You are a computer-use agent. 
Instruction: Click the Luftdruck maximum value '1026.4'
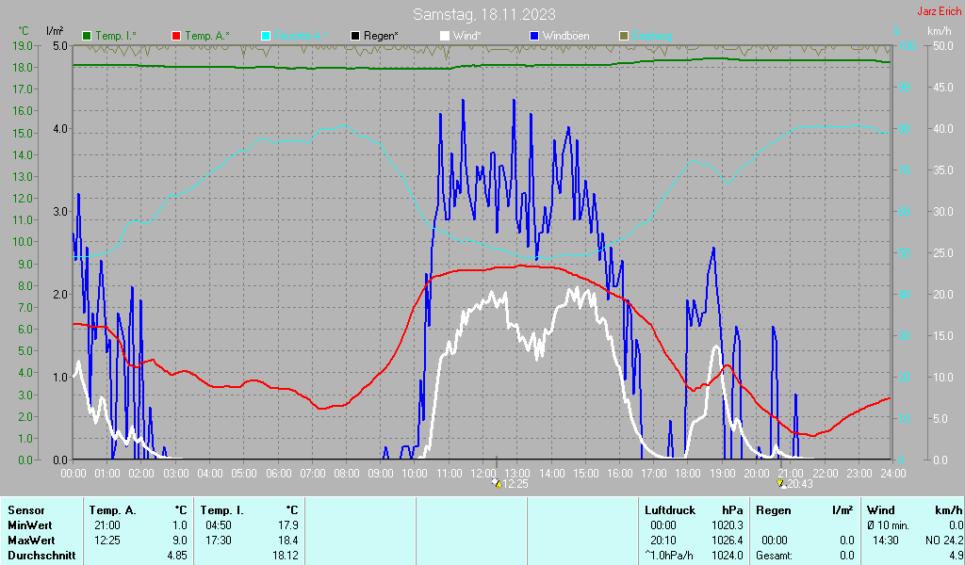pyautogui.click(x=728, y=541)
